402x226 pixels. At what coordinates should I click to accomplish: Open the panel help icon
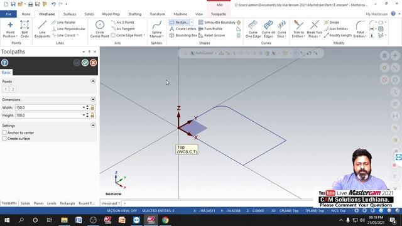point(4,63)
